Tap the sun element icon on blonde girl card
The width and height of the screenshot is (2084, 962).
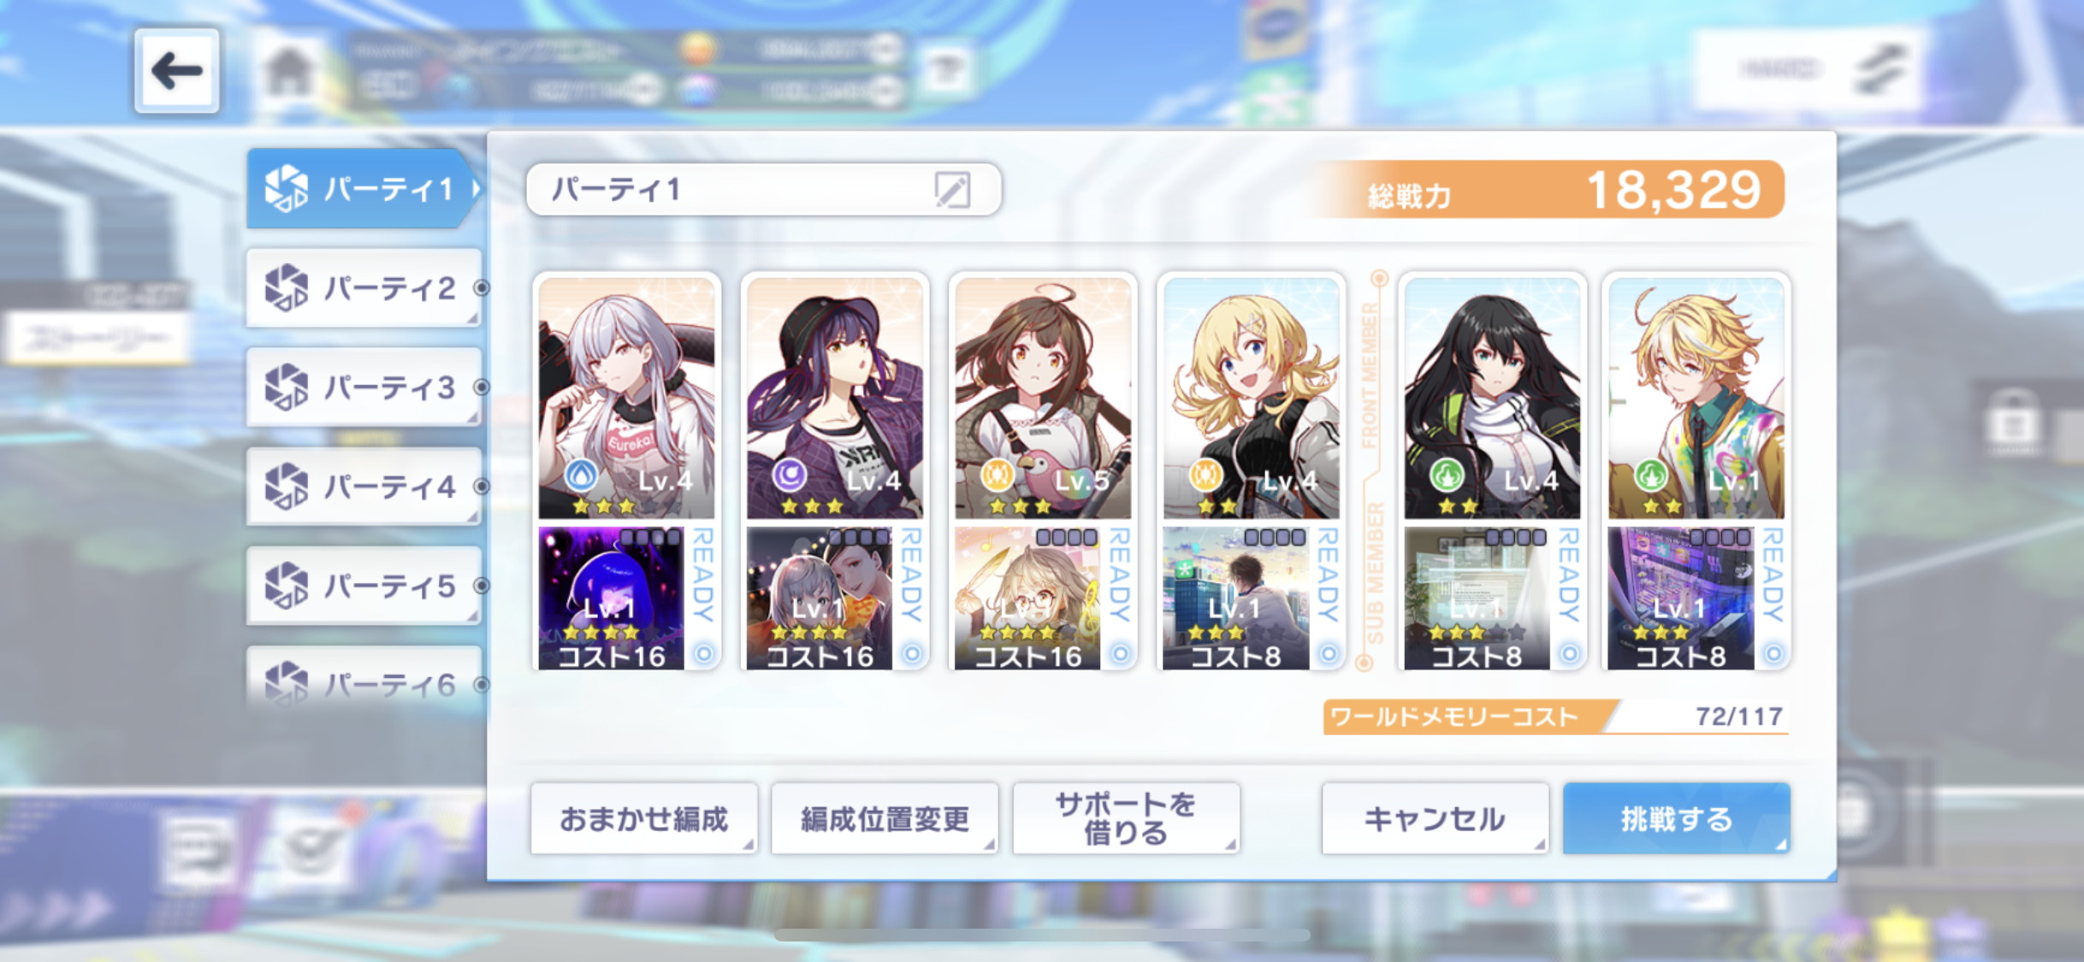[x=1205, y=474]
